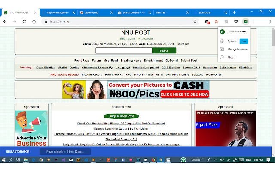
Task: Reload the current page
Action: click(24, 21)
